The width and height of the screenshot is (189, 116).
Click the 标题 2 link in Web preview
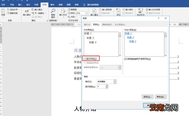click(131, 37)
